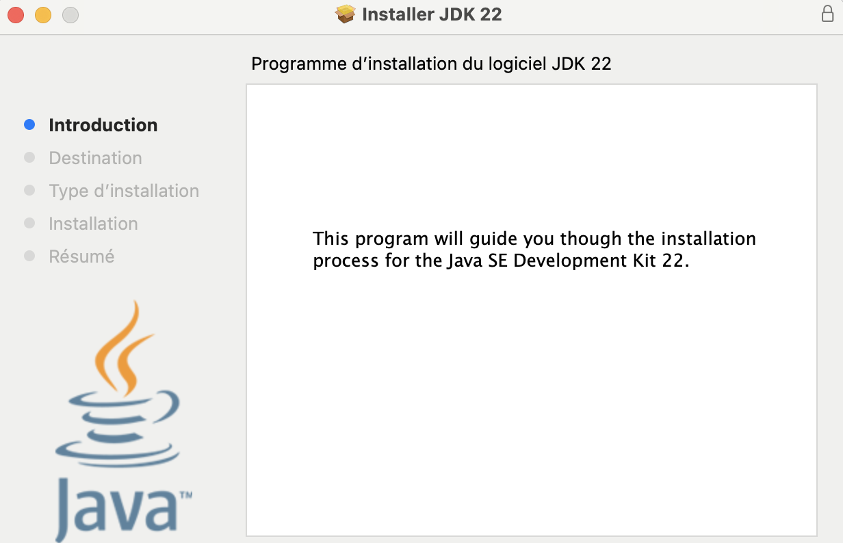Viewport: 843px width, 543px height.
Task: Select the Introduction step in the sidebar
Action: point(103,125)
